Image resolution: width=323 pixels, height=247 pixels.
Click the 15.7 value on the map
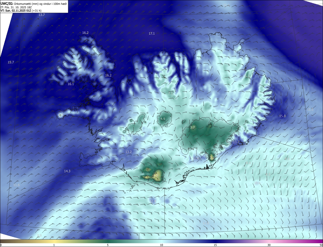coord(11,62)
